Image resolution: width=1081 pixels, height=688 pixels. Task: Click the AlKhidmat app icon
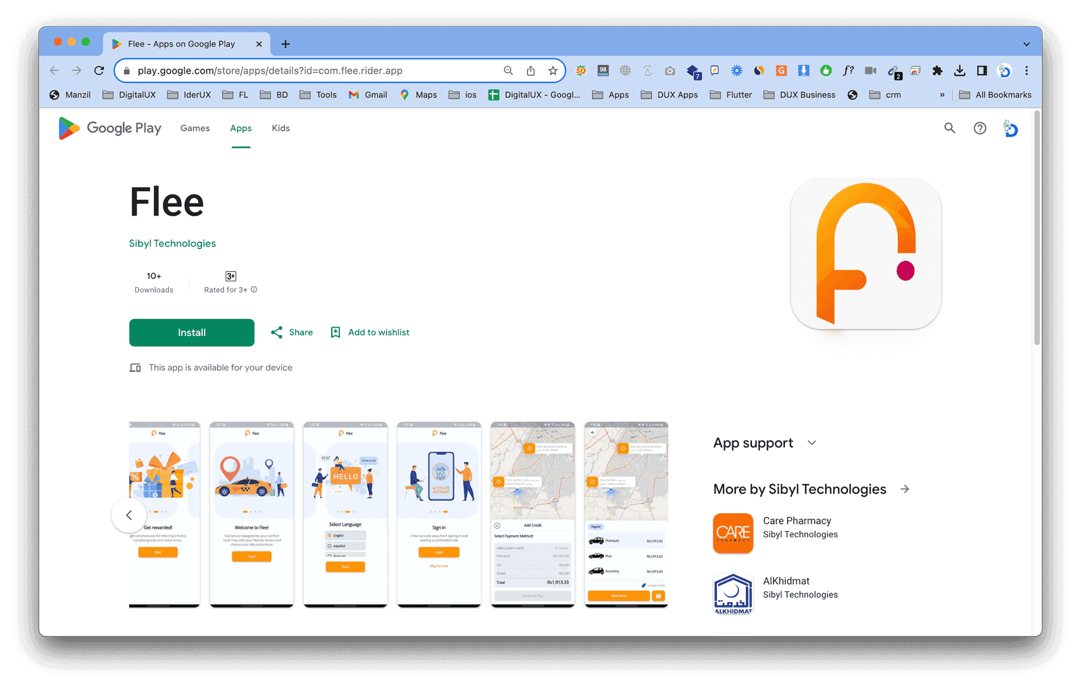733,593
